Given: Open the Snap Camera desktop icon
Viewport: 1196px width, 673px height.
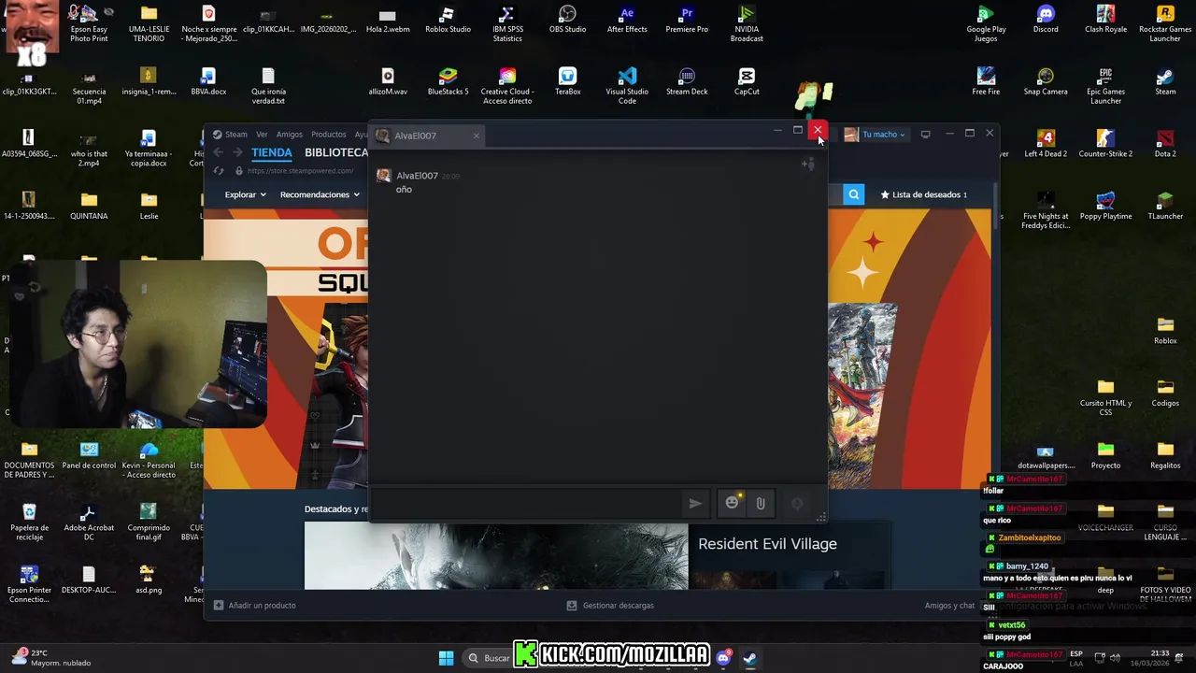Looking at the screenshot, I should tap(1046, 82).
